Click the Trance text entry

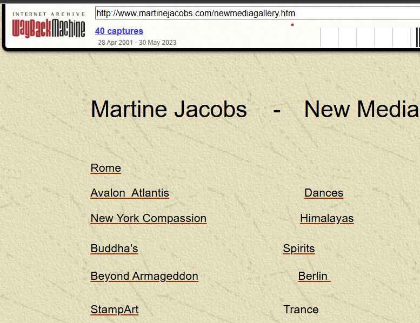(x=301, y=309)
